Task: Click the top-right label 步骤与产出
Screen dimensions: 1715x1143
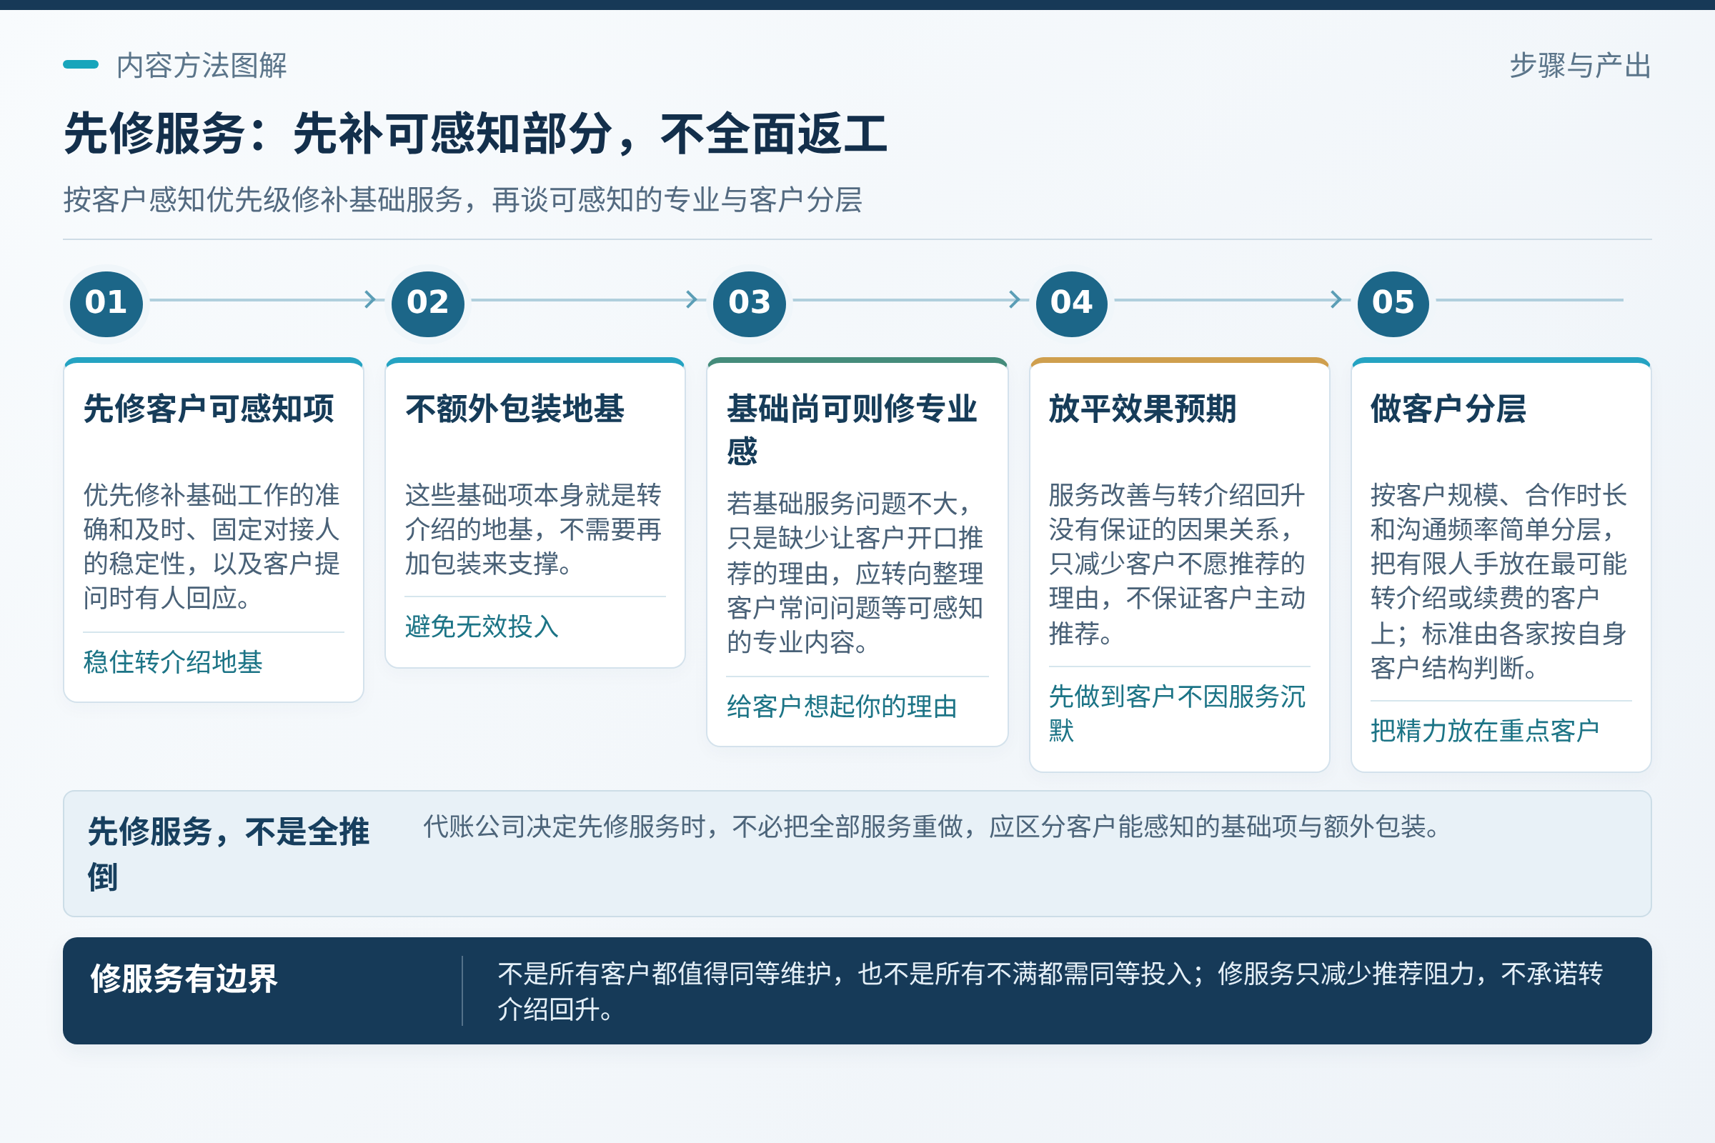Action: [1580, 65]
